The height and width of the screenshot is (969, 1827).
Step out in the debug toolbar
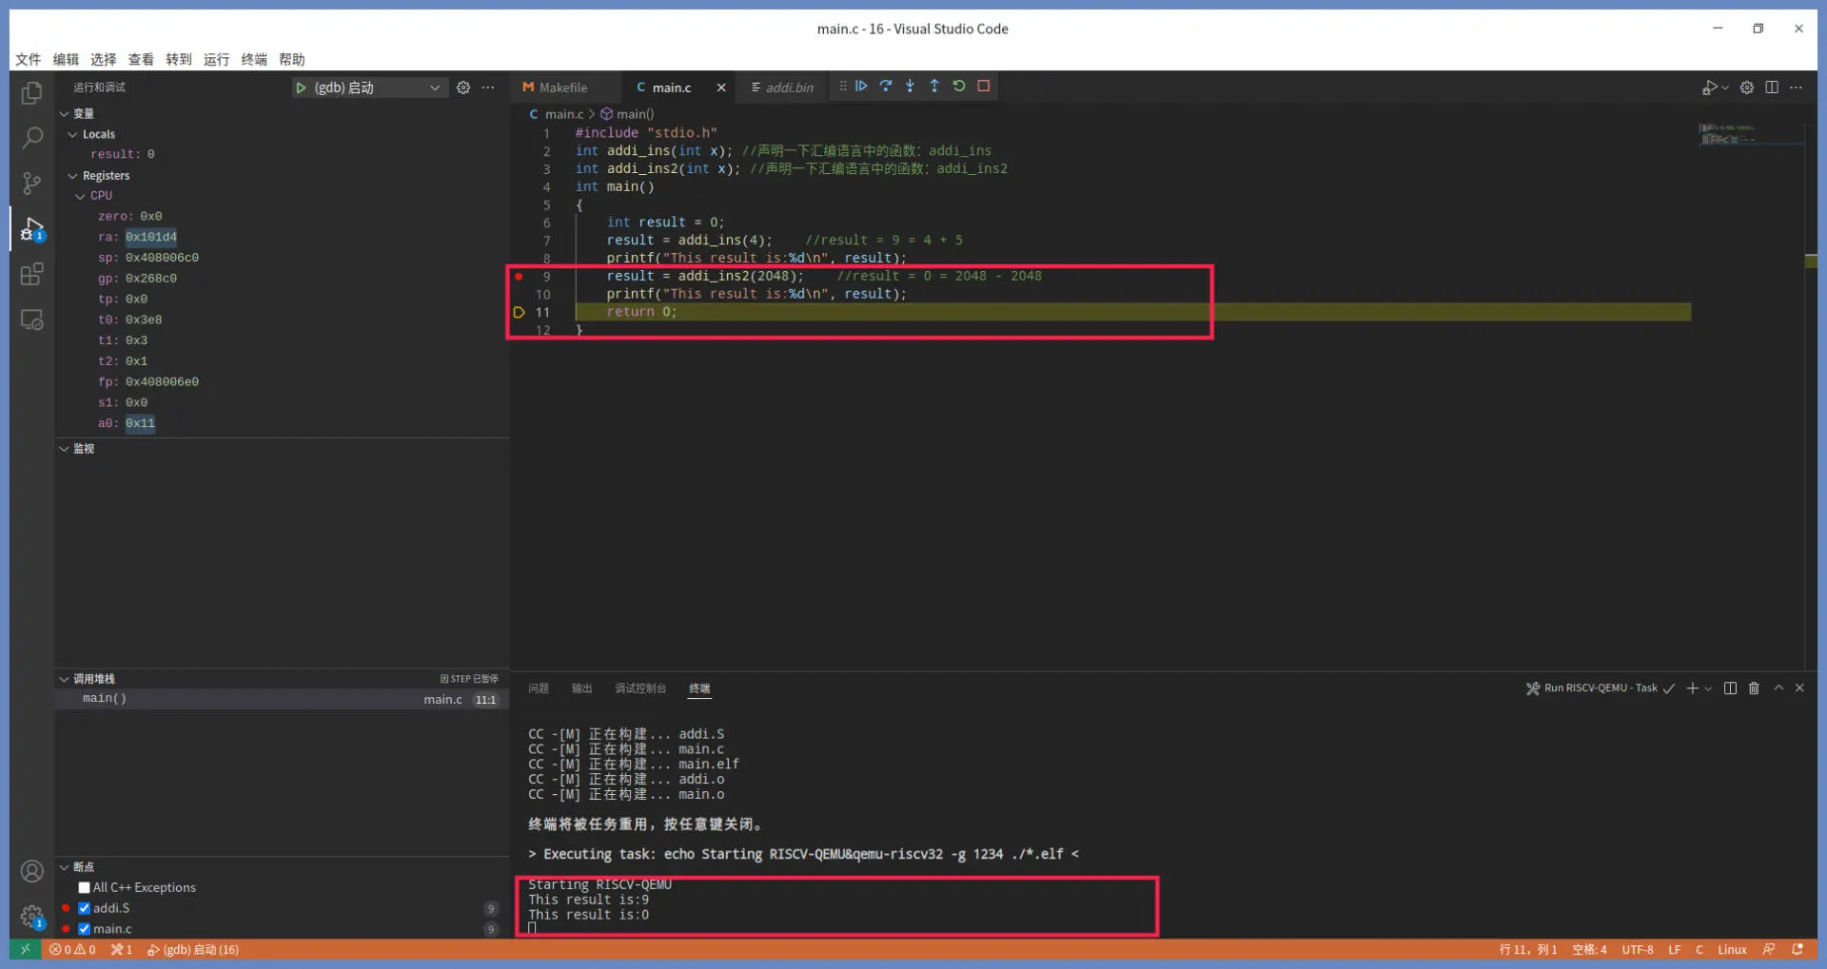[x=934, y=86]
